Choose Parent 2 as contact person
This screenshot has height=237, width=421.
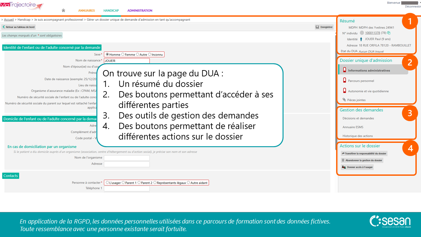(x=139, y=182)
